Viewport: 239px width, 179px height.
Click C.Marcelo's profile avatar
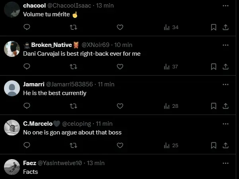coord(12,127)
